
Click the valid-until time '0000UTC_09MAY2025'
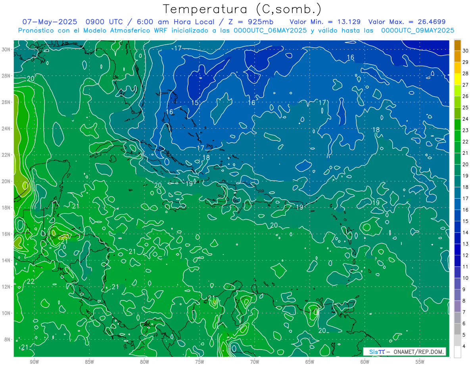pos(417,30)
